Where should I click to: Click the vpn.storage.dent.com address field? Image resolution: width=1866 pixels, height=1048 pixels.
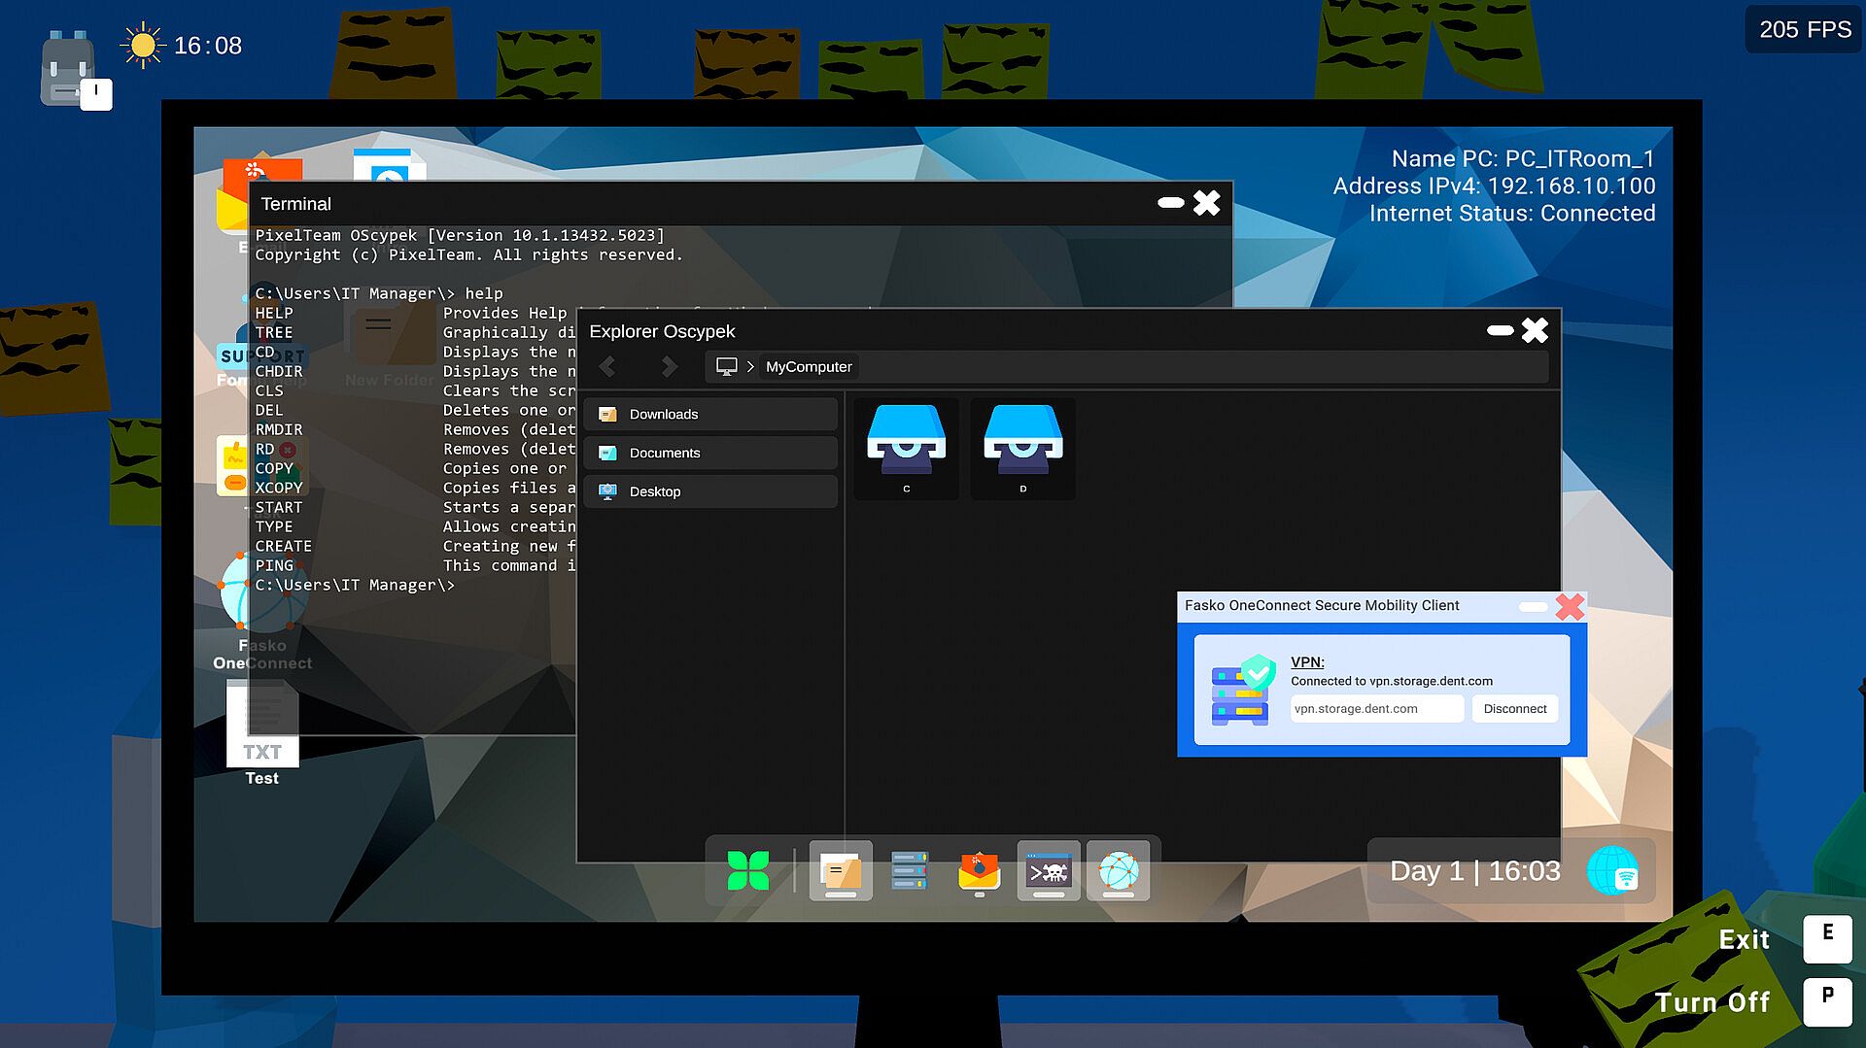click(x=1375, y=709)
